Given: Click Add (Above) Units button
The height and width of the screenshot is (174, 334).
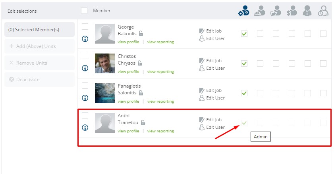Looking at the screenshot, I should (39, 46).
